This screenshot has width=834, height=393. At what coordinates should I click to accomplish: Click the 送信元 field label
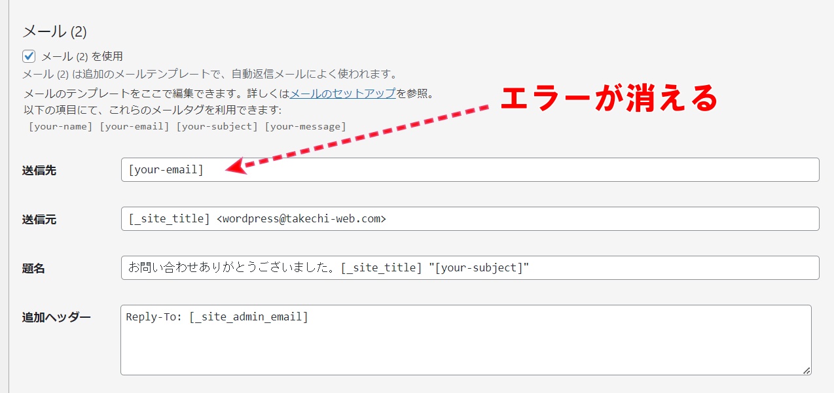pyautogui.click(x=39, y=220)
